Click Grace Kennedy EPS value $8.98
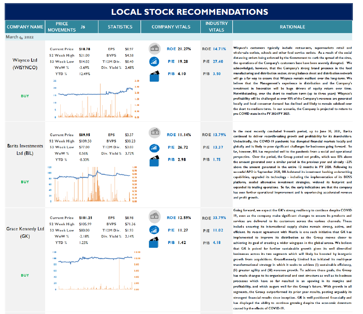This screenshot has height=314, width=363. (129, 218)
